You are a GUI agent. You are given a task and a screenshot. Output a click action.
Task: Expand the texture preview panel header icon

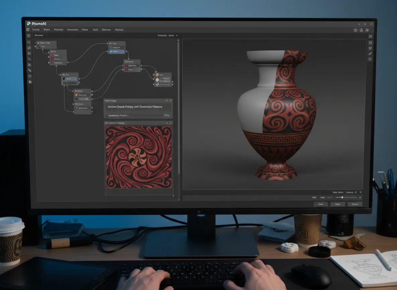click(x=167, y=123)
